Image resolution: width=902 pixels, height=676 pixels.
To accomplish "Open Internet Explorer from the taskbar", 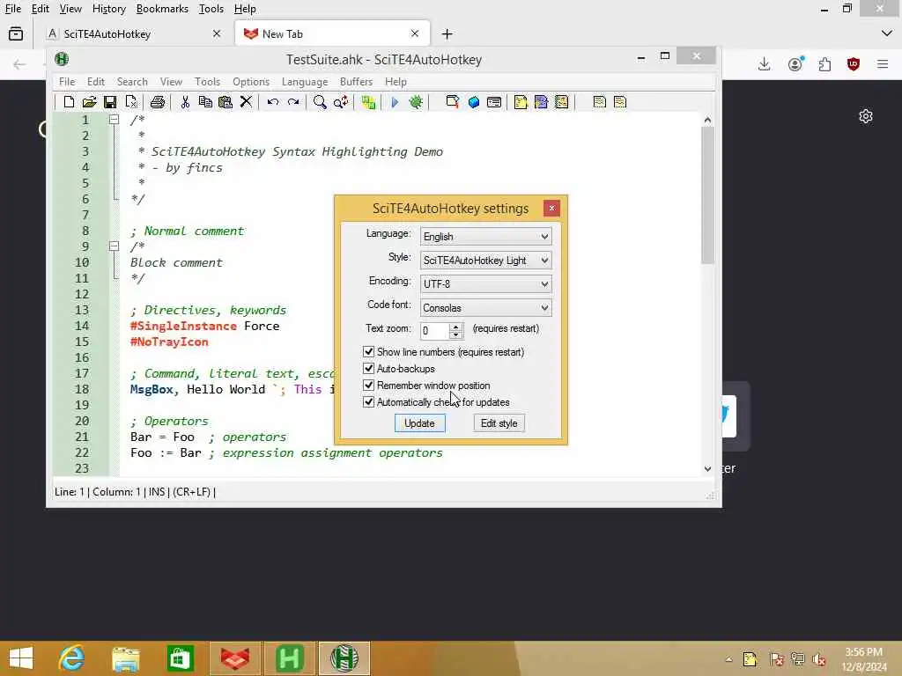I will 71,658.
